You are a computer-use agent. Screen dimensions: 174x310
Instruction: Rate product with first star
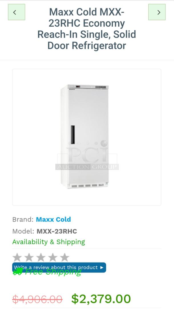click(17, 257)
